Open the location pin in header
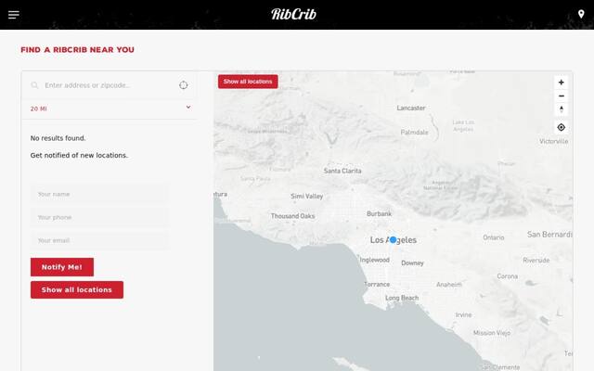 coord(581,15)
